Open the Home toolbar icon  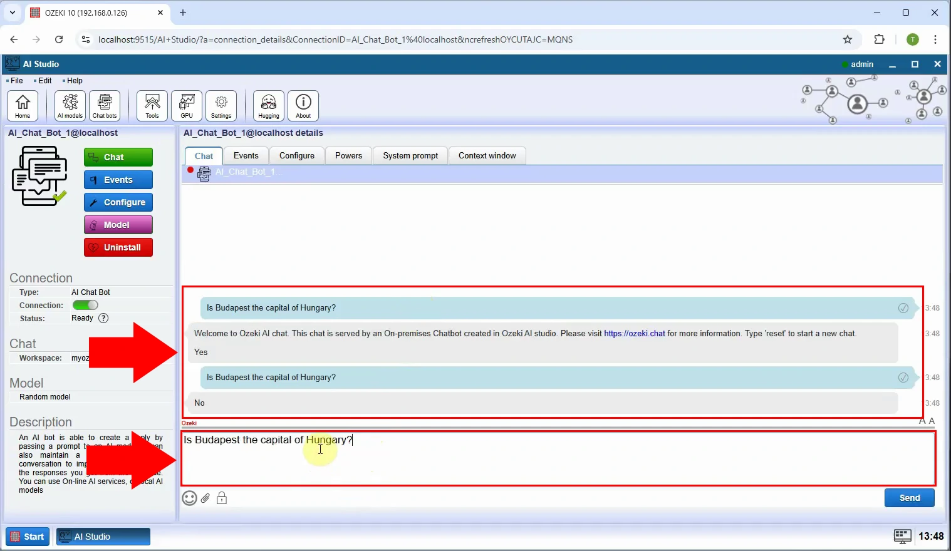[23, 105]
